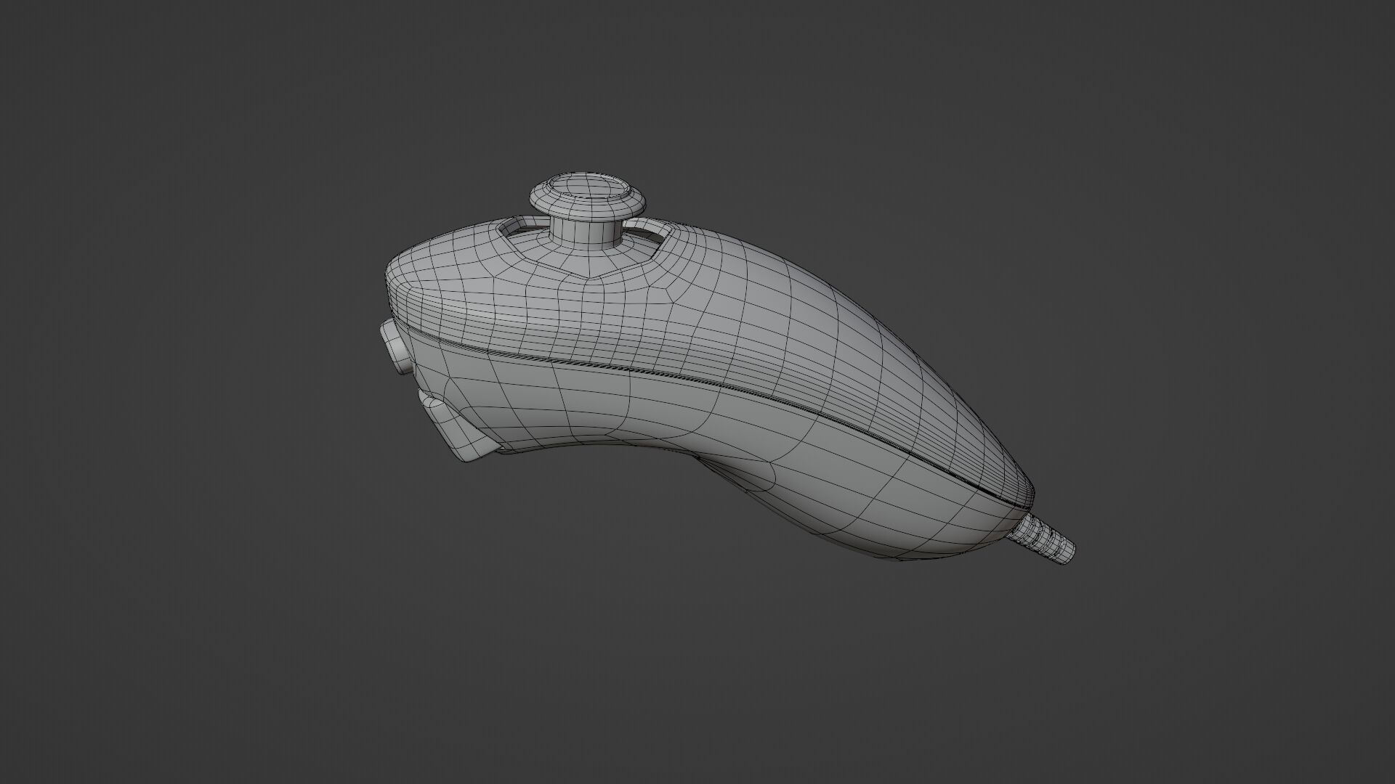The width and height of the screenshot is (1395, 784).
Task: Click the ribbed cable connector at tail
Action: click(x=1041, y=541)
